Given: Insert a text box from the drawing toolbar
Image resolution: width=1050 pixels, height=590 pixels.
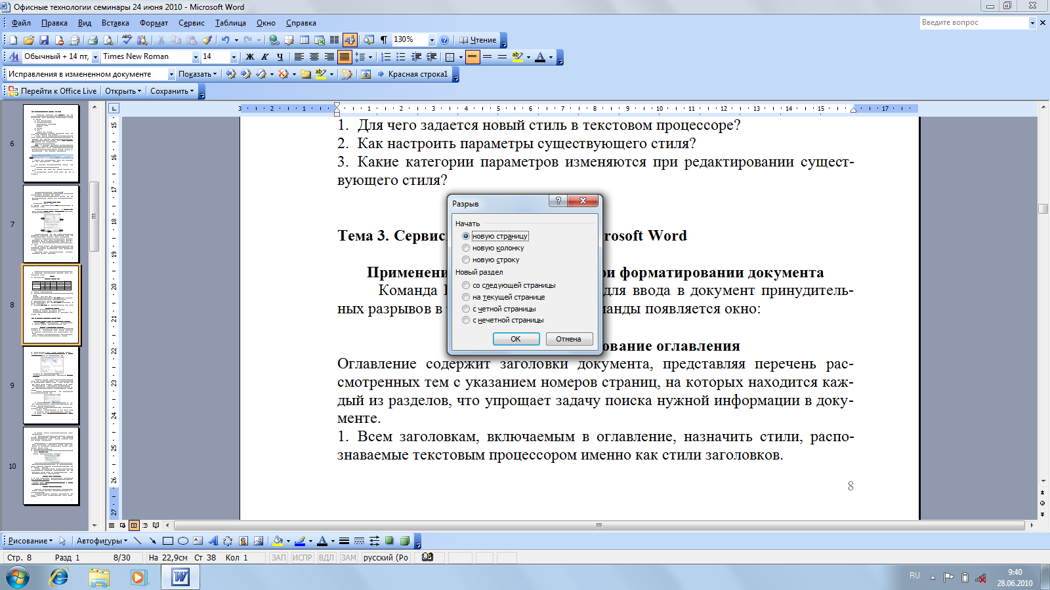Looking at the screenshot, I should point(198,541).
